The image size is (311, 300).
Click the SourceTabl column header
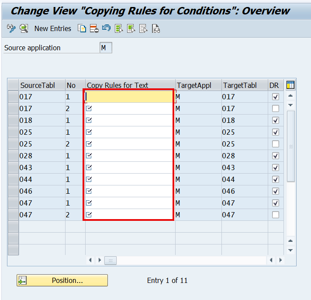42,85
